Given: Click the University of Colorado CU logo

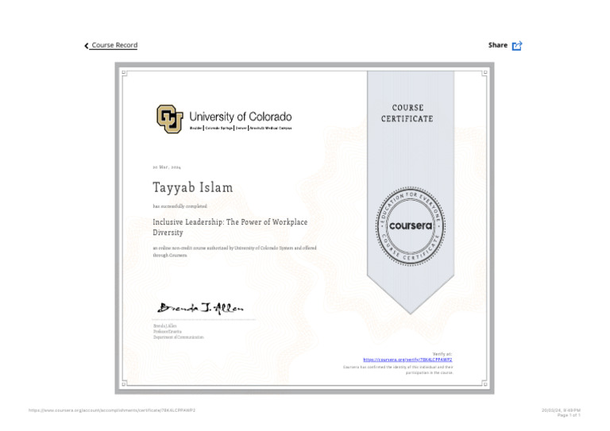Looking at the screenshot, I should [x=170, y=119].
